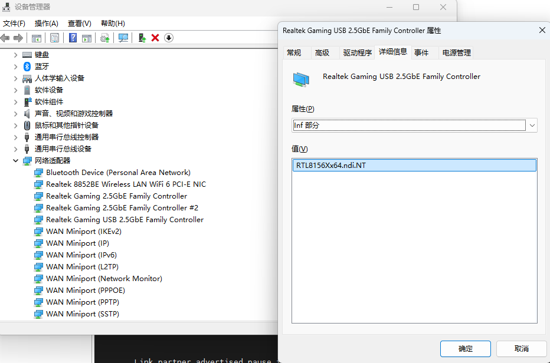550x363 pixels.
Task: Click the Update driver gear toolbar icon
Action: tap(105, 38)
